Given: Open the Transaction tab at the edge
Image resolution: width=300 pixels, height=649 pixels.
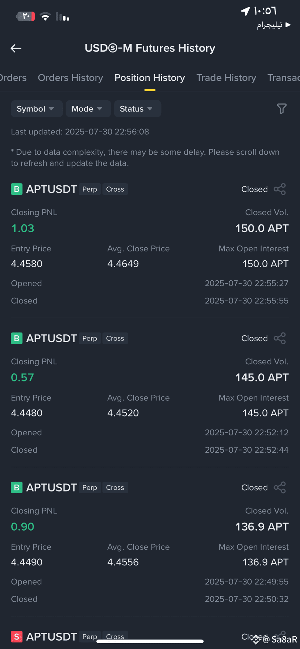Looking at the screenshot, I should (284, 78).
